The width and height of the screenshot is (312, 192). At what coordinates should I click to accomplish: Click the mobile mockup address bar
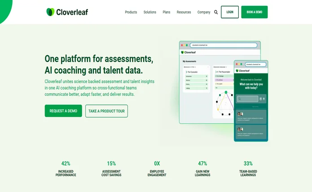(x=255, y=64)
